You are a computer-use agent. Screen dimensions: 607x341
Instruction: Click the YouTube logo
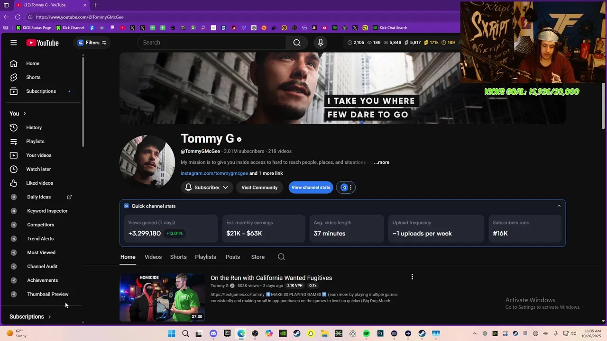click(x=43, y=43)
